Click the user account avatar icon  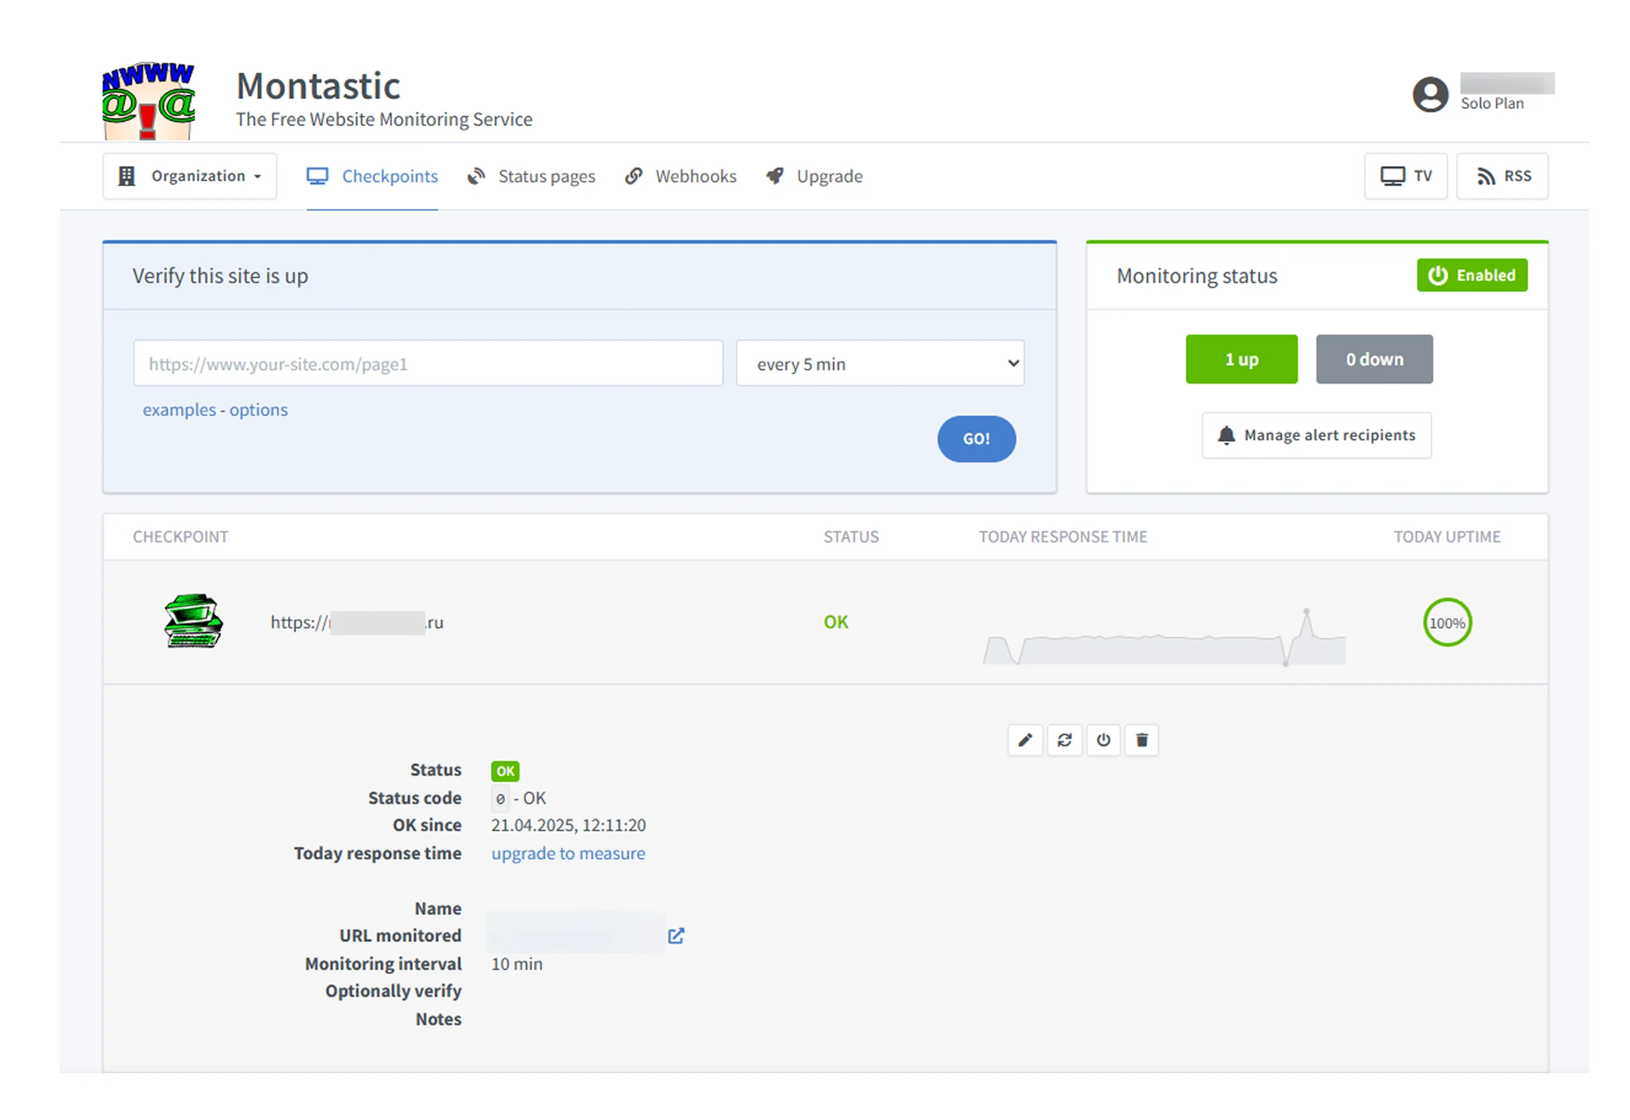click(1430, 95)
